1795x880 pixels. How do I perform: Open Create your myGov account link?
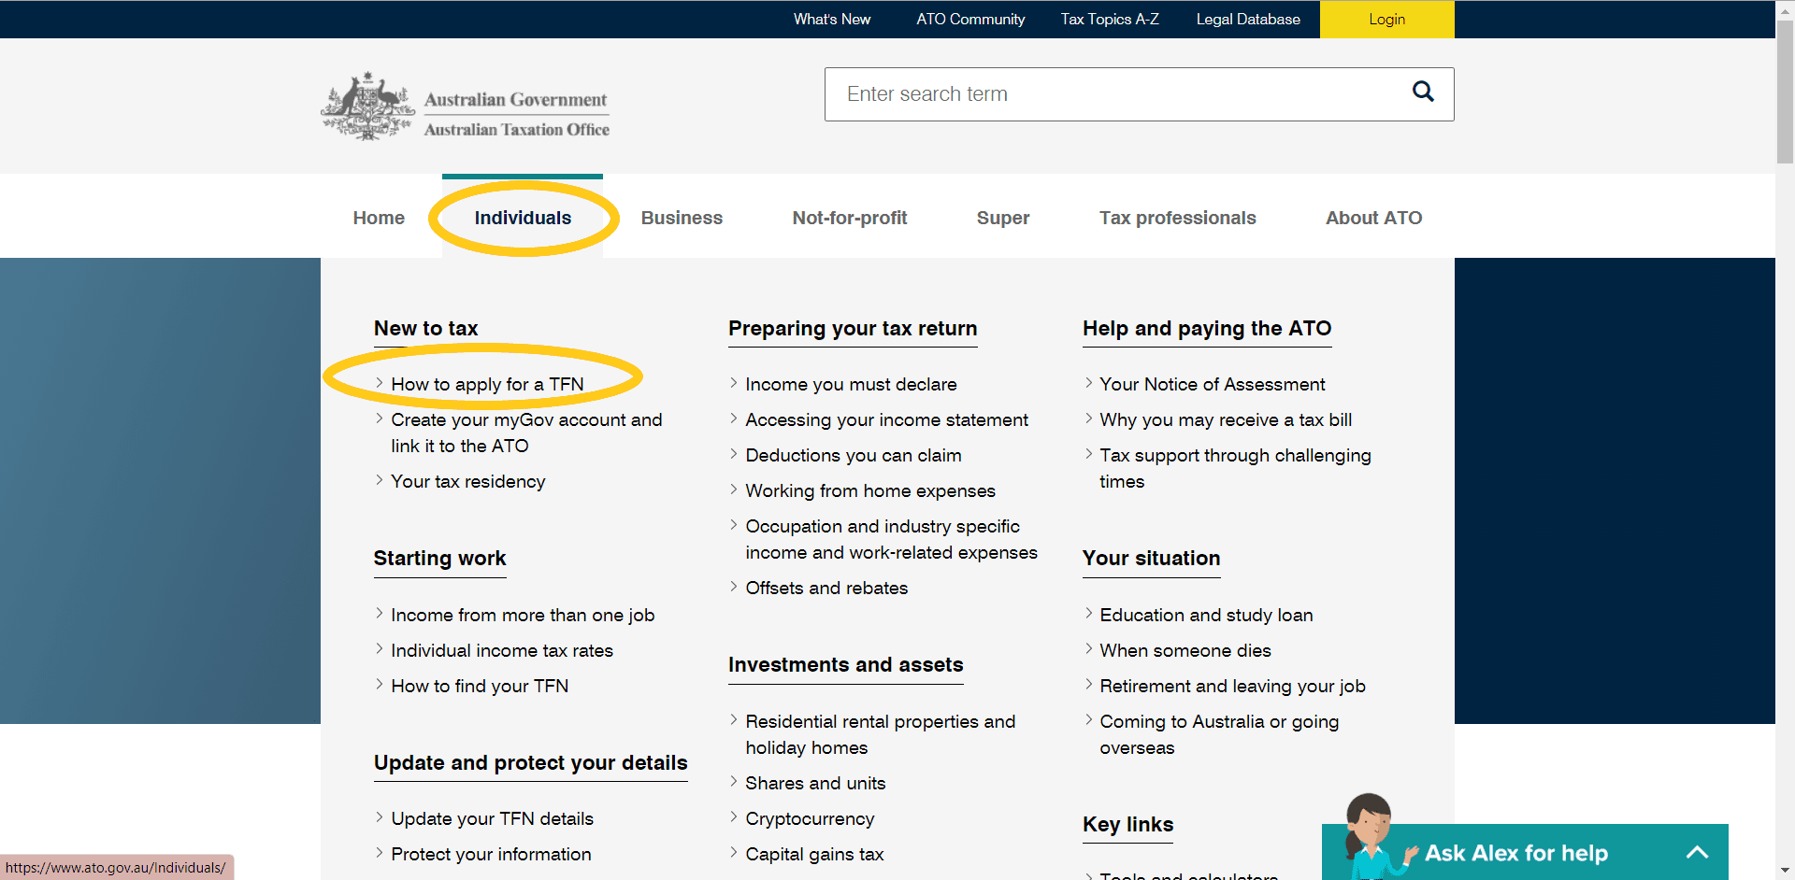[526, 433]
